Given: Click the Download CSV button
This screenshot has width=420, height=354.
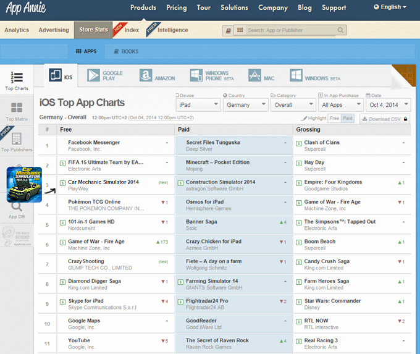Looking at the screenshot, I should coord(385,119).
